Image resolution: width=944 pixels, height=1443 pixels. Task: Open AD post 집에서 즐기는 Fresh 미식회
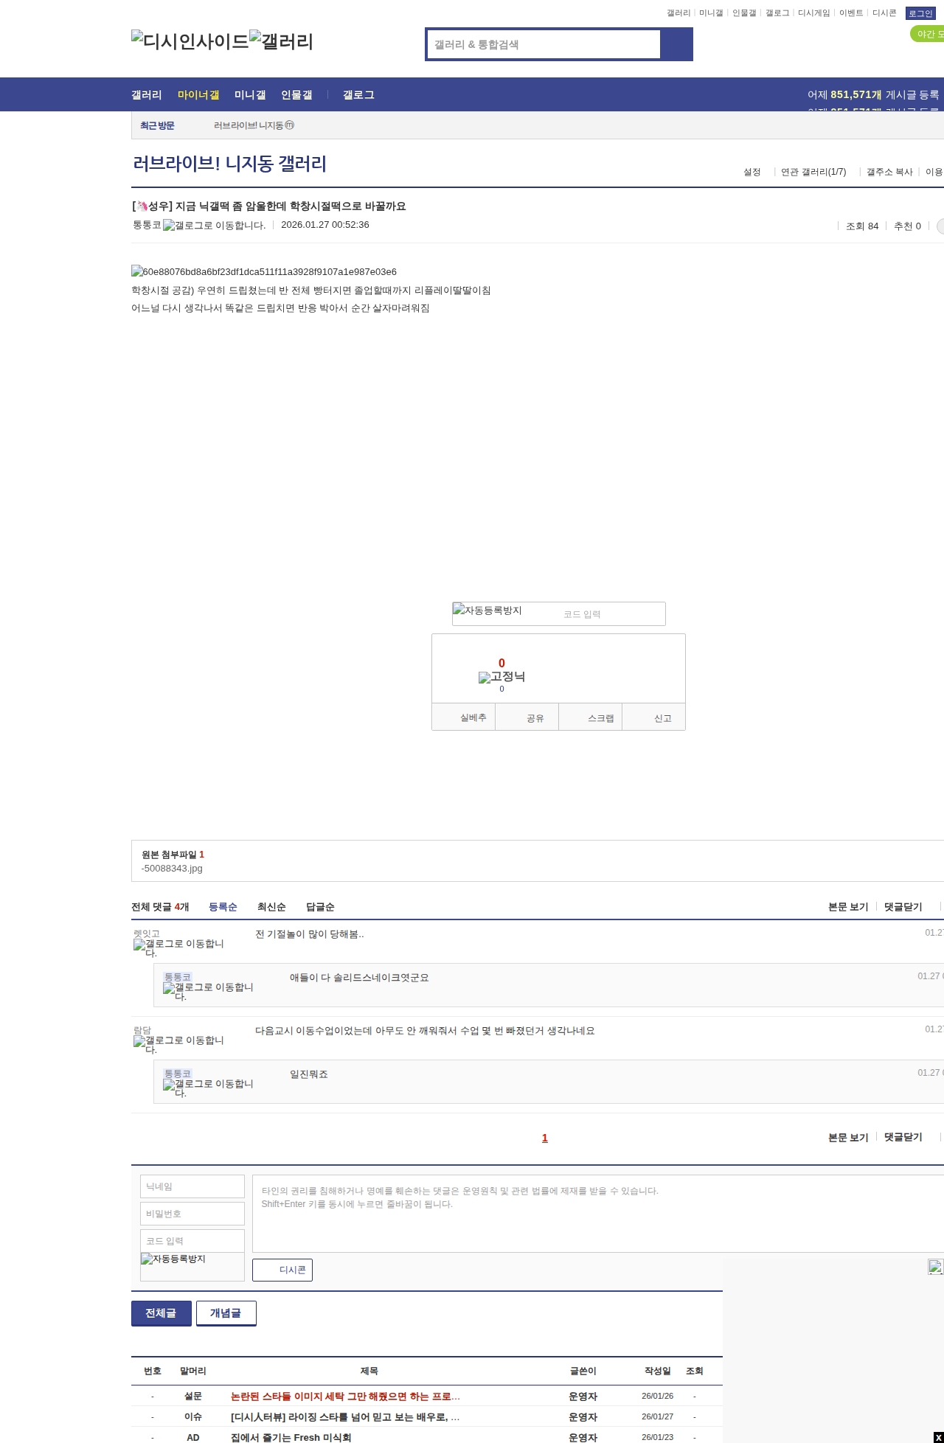[291, 1437]
